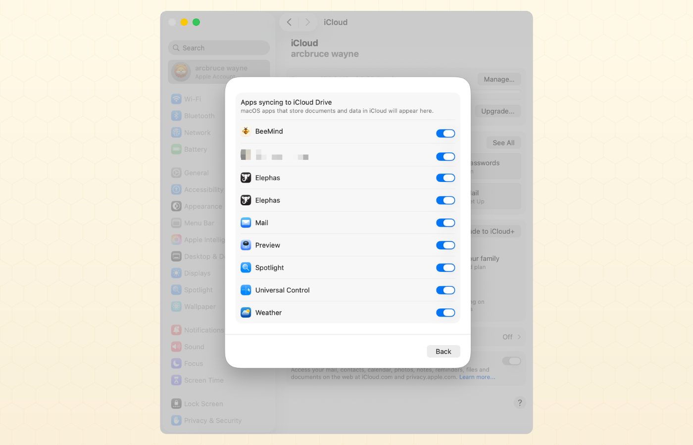Toggle web access switch behind the dialog
Screen dimensions: 693x445
511,361
